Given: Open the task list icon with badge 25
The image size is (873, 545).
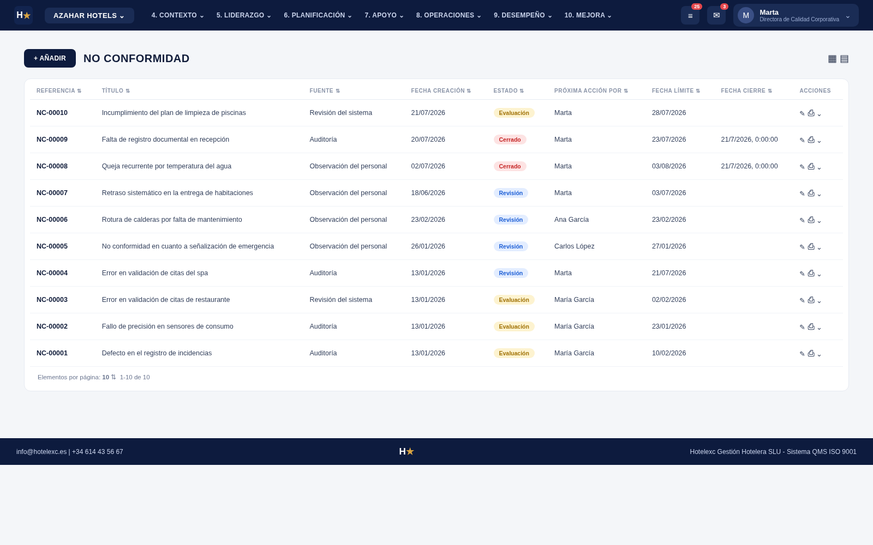Looking at the screenshot, I should point(690,15).
